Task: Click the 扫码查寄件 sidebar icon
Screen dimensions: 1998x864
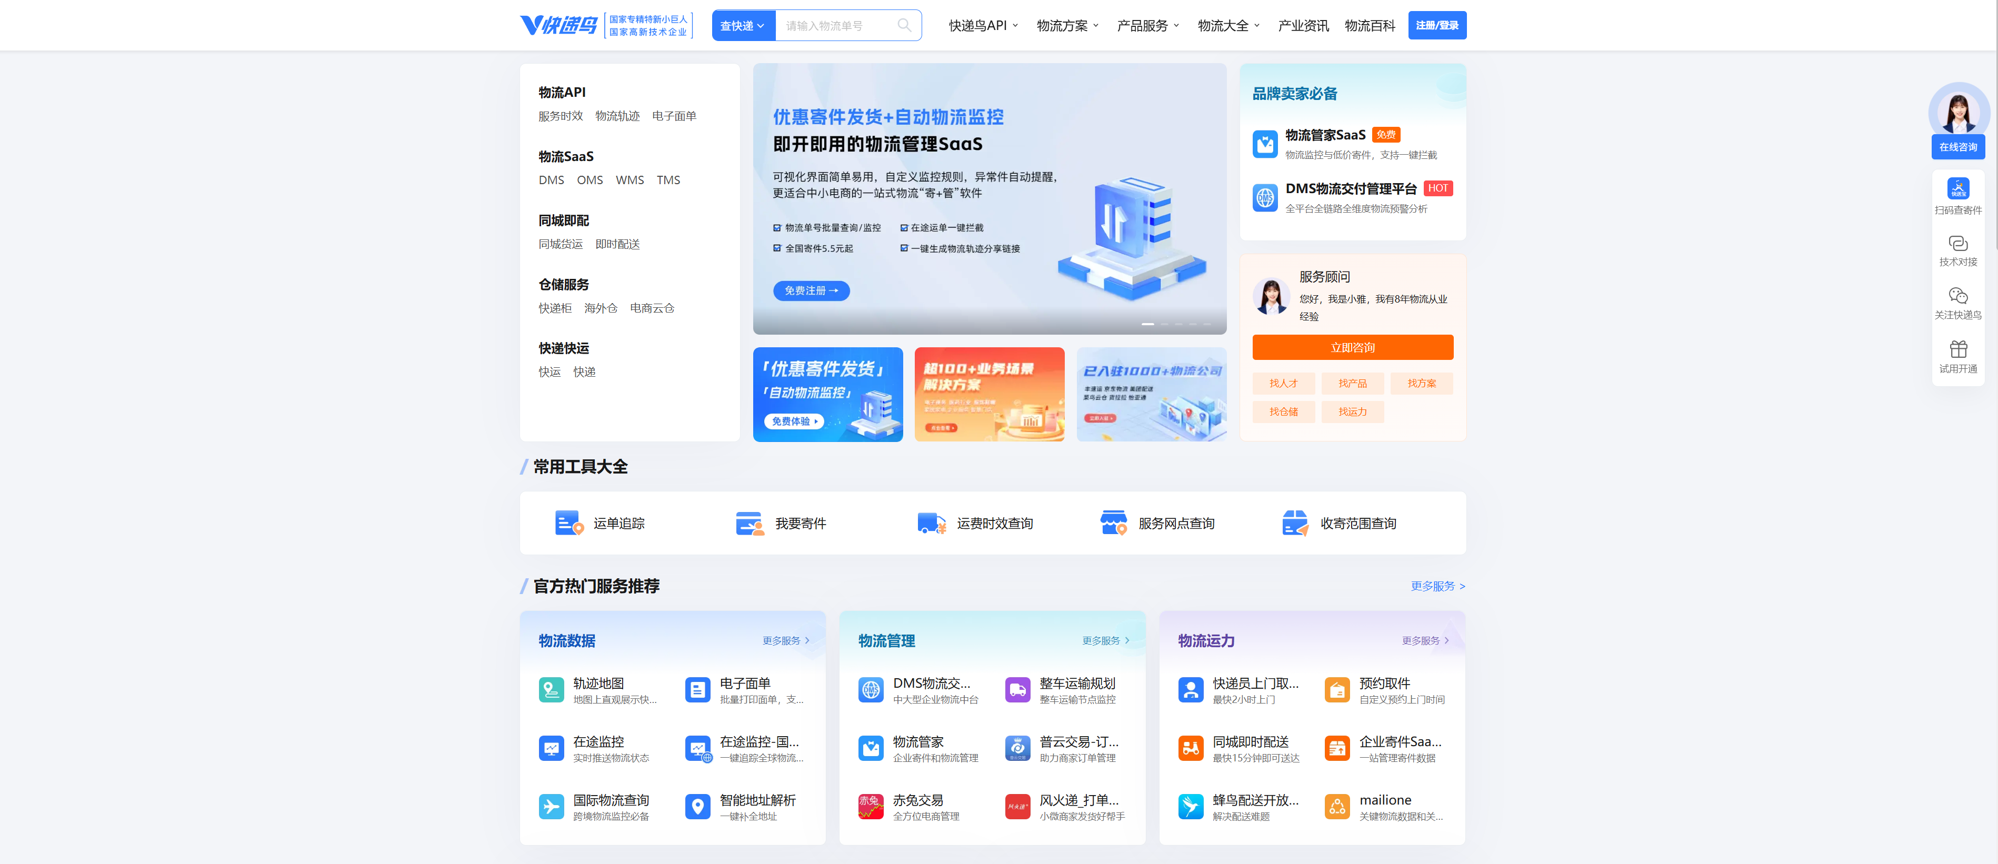Action: click(1957, 188)
